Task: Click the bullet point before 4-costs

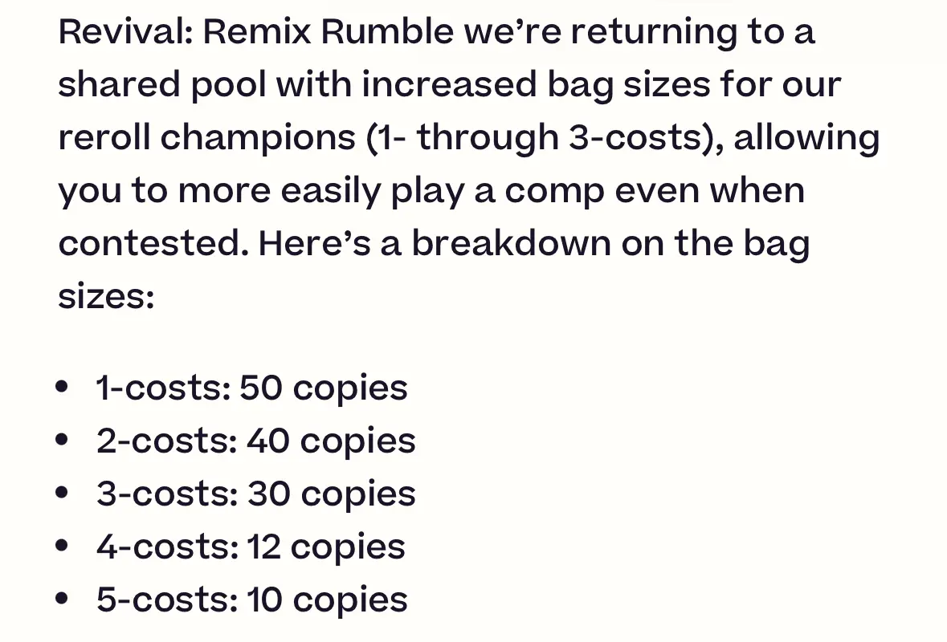Action: (x=61, y=546)
